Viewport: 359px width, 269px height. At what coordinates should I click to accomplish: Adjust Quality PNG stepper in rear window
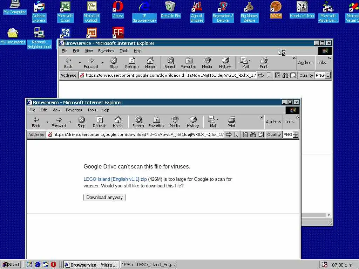[328, 75]
